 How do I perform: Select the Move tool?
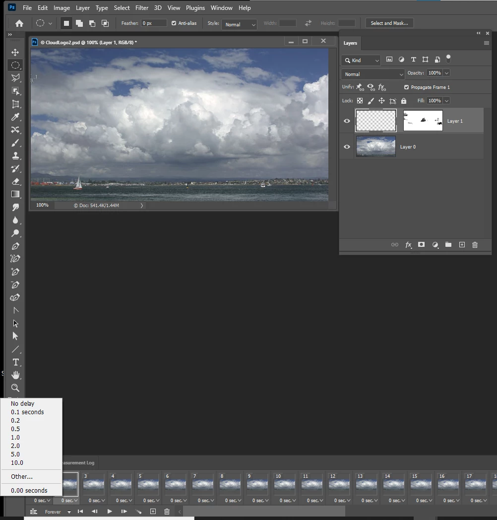tap(15, 53)
